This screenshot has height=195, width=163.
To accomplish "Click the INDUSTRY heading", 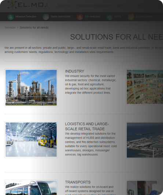I will click(74, 71).
